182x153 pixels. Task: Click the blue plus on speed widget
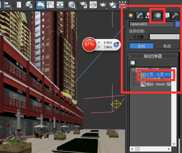click(x=116, y=45)
